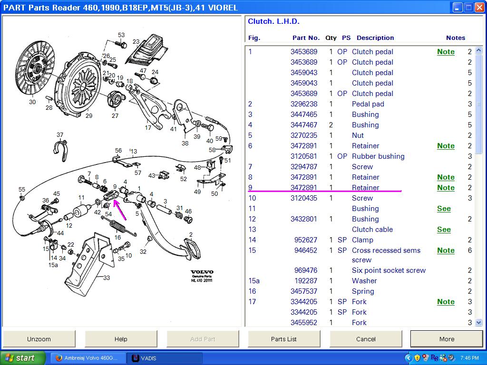487x365 pixels.
Task: Click the parts list scrollbar thumb
Action: pyautogui.click(x=478, y=104)
